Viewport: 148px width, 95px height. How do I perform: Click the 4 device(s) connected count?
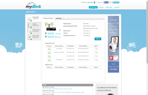(x=87, y=36)
